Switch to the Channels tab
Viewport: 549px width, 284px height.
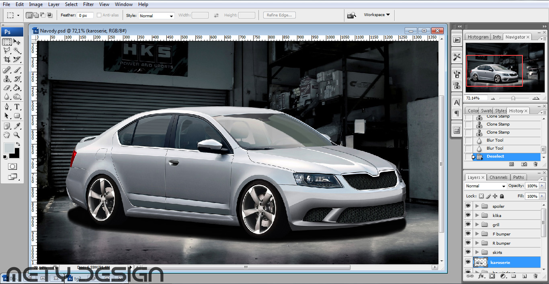[x=498, y=177]
